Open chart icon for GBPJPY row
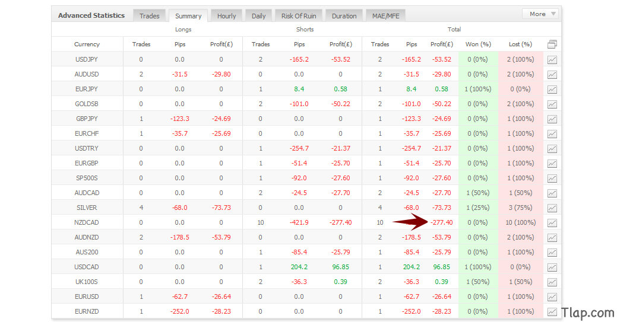 552,119
